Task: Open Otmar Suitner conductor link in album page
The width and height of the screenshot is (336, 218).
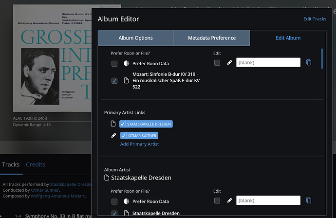Action: (x=45, y=190)
